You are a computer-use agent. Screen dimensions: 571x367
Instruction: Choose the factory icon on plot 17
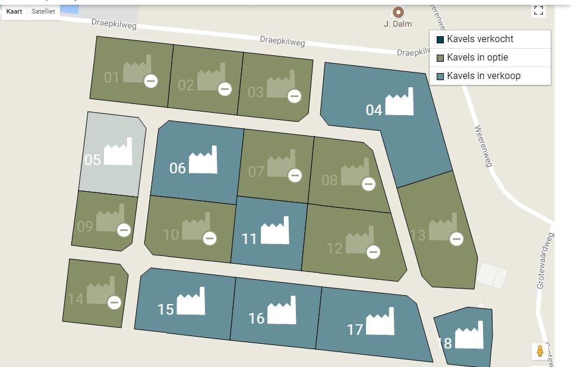(x=380, y=321)
